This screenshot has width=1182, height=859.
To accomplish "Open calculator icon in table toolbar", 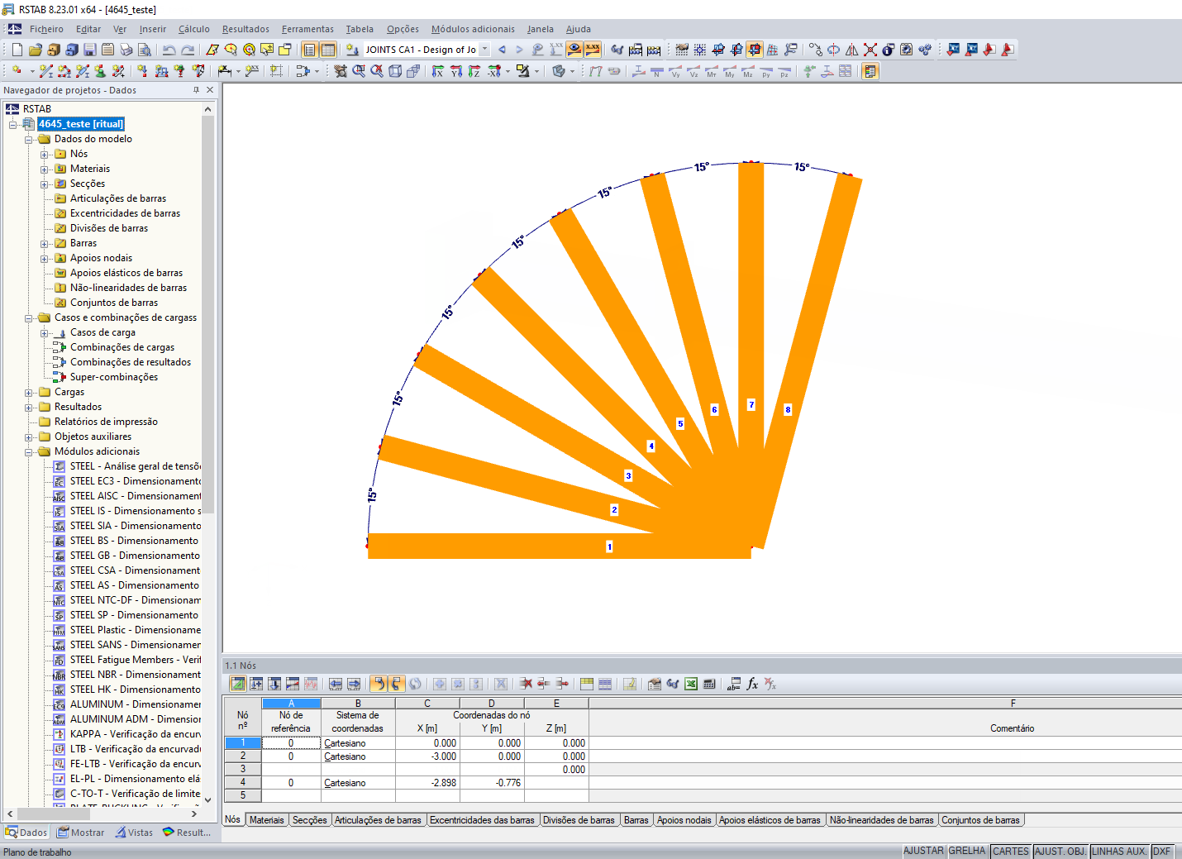I will (x=709, y=684).
